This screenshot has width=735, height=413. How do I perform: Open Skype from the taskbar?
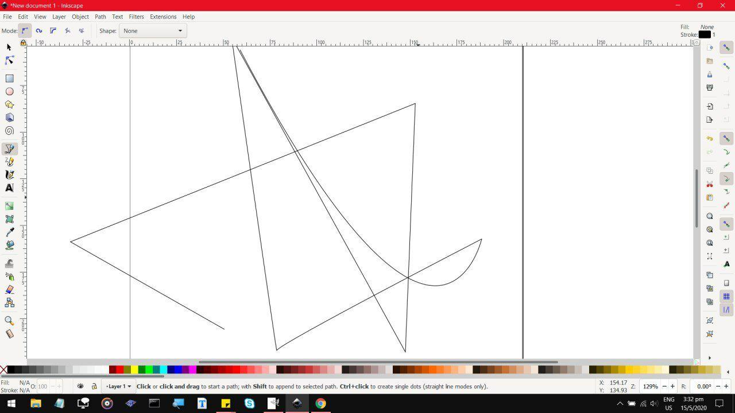tap(249, 403)
